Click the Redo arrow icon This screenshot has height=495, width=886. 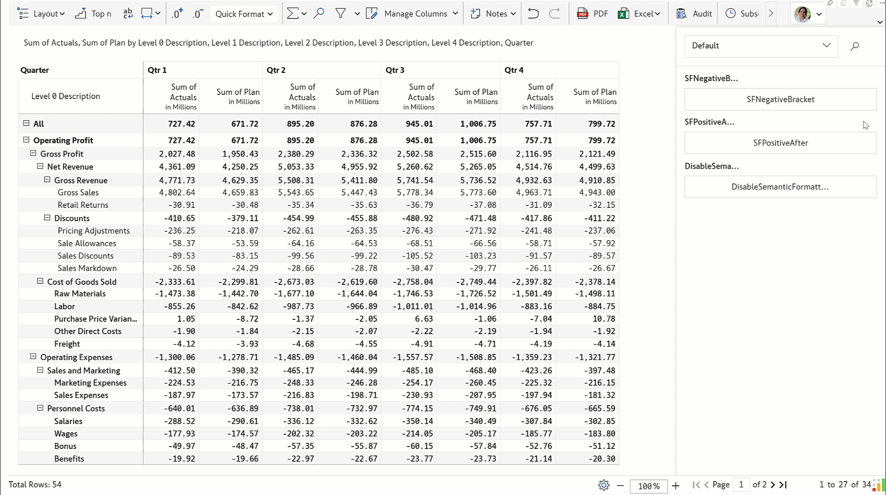554,14
